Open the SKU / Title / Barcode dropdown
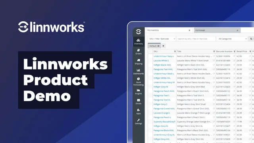 pyautogui.click(x=162, y=39)
